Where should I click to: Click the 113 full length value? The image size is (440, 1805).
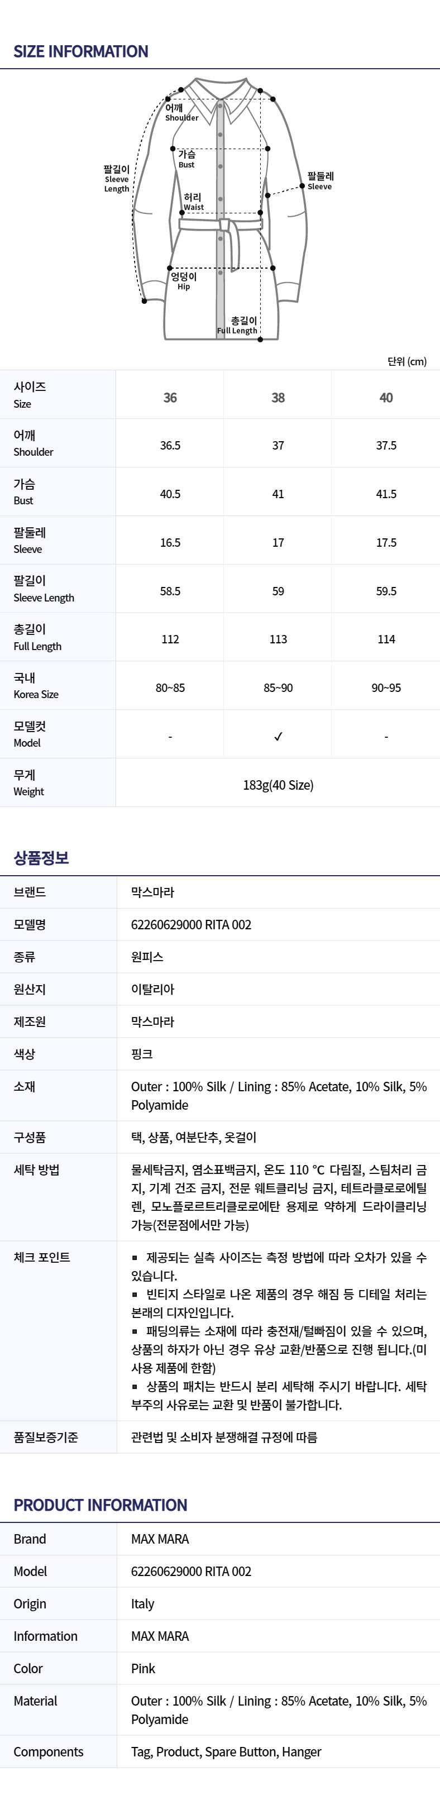click(x=278, y=639)
